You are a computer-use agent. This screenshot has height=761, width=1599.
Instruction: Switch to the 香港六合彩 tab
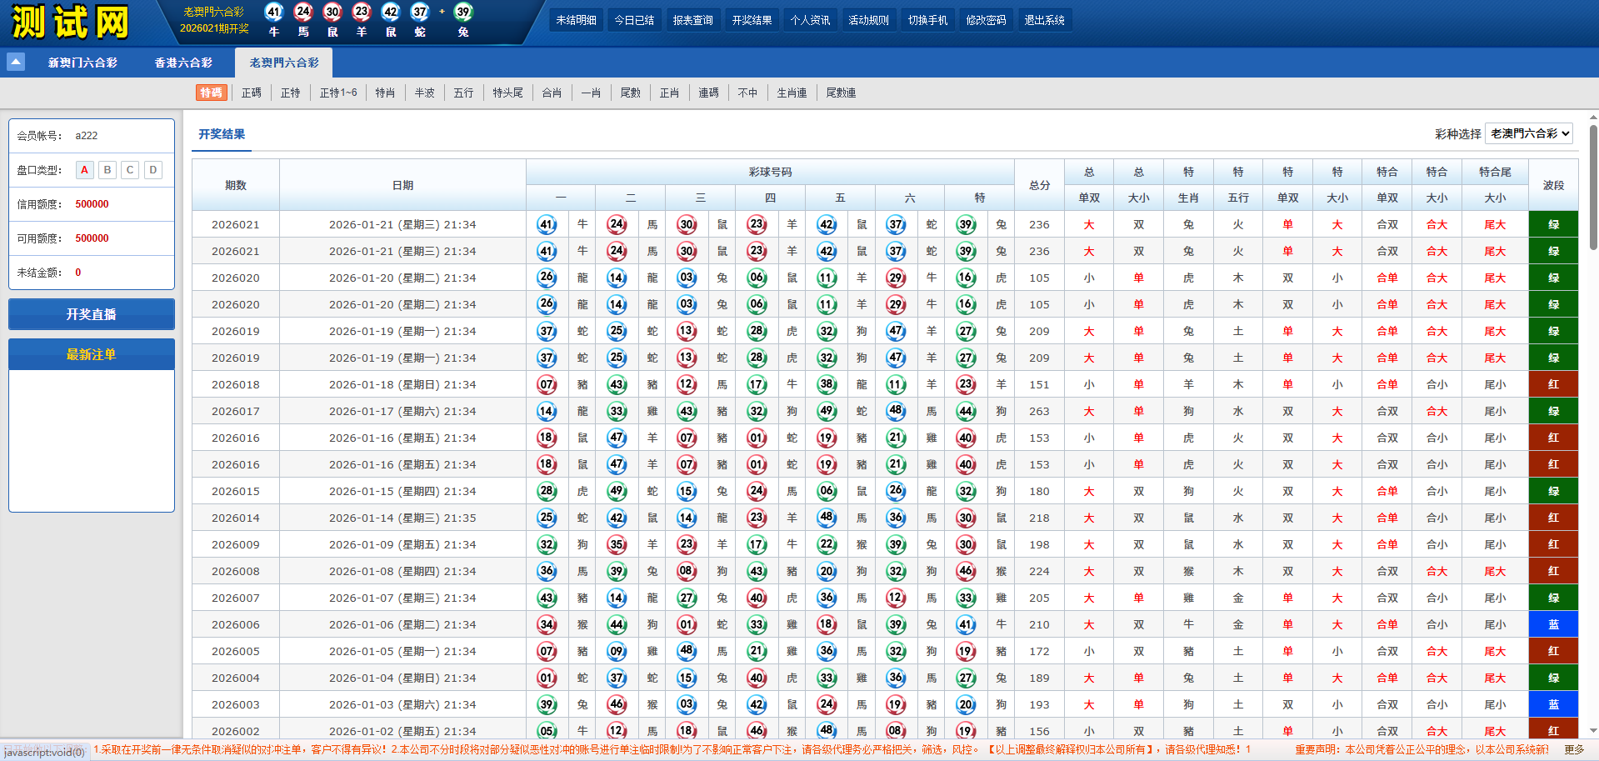click(x=183, y=63)
